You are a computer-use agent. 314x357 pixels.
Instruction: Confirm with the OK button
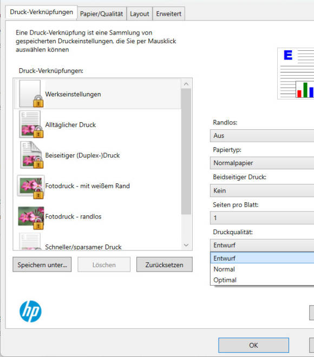pyautogui.click(x=253, y=345)
